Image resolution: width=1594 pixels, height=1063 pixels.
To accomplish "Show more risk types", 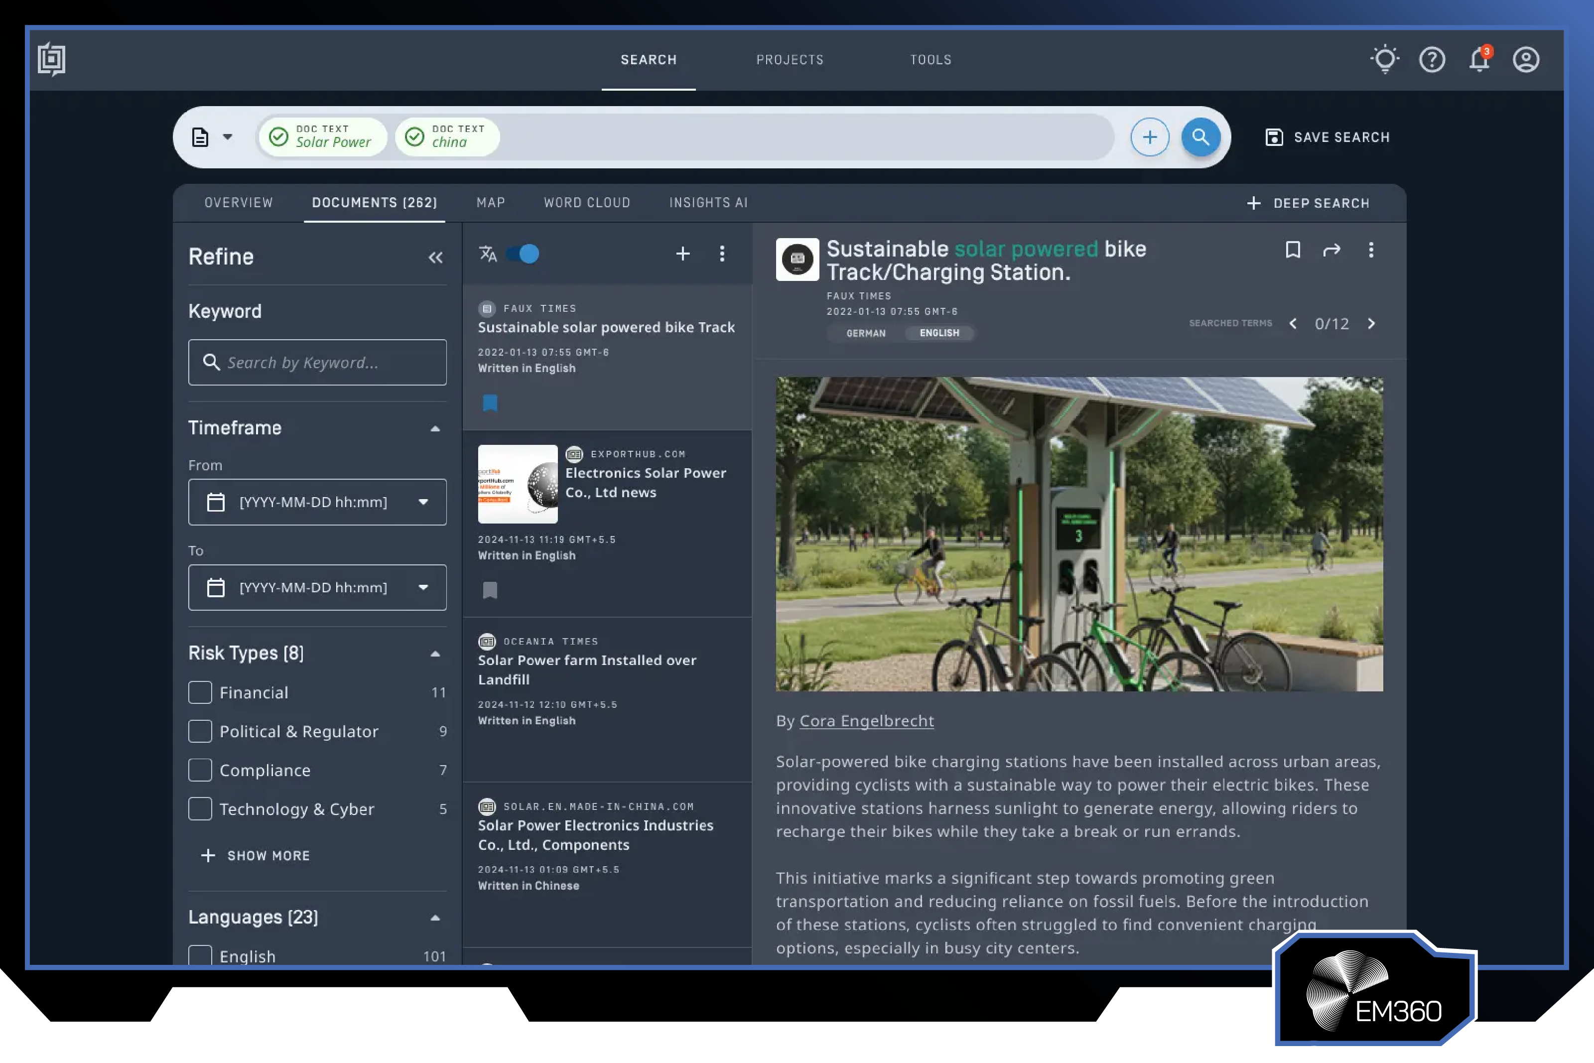I will 256,856.
